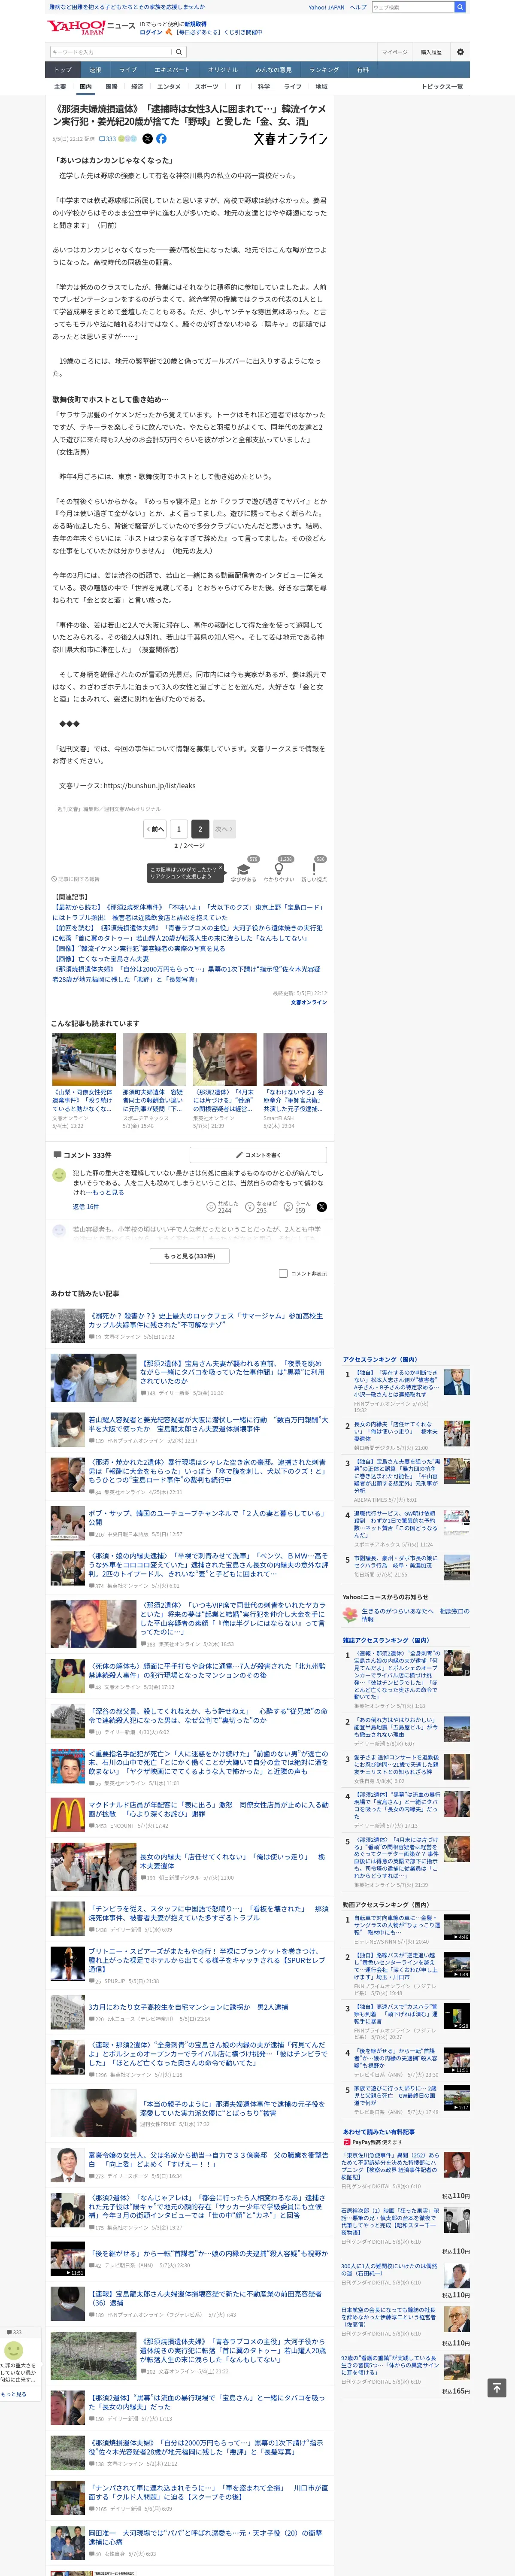515x2576 pixels.
Task: Toggle the コメント非表示 checkbox
Action: click(x=283, y=1274)
